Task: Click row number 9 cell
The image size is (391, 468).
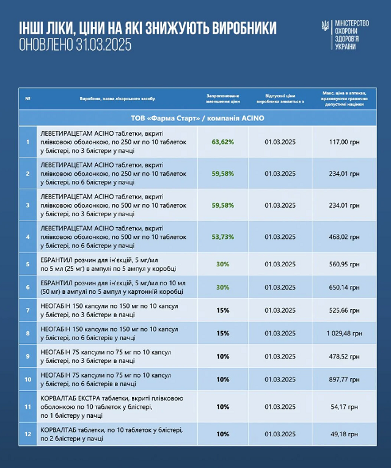Action: coord(27,356)
